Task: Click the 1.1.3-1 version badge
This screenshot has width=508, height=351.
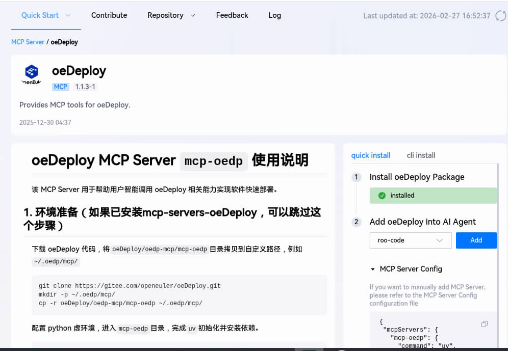Action: (85, 87)
